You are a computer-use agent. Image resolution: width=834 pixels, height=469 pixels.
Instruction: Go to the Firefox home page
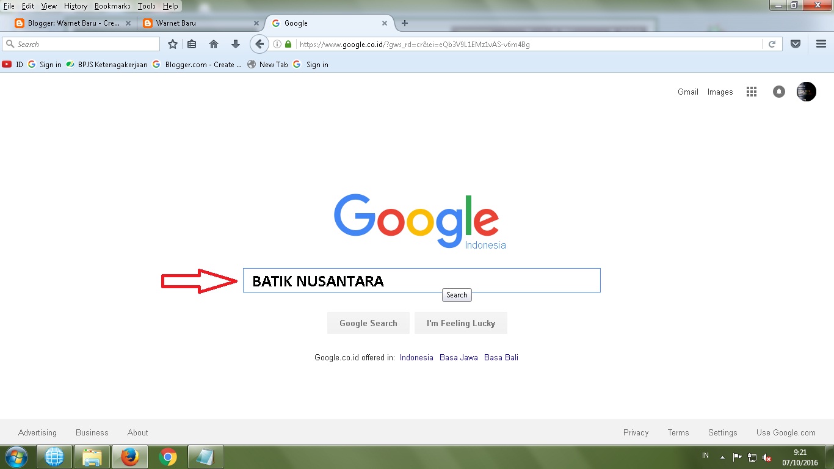[214, 44]
